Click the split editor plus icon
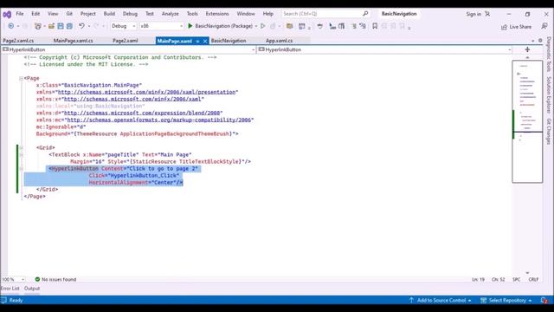554x312 pixels. tap(527, 49)
